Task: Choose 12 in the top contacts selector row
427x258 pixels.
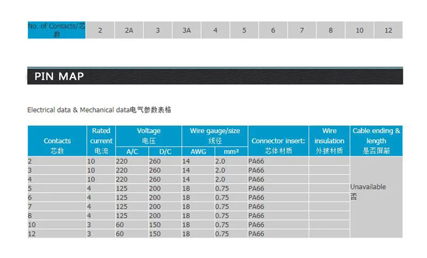Action: (388, 30)
